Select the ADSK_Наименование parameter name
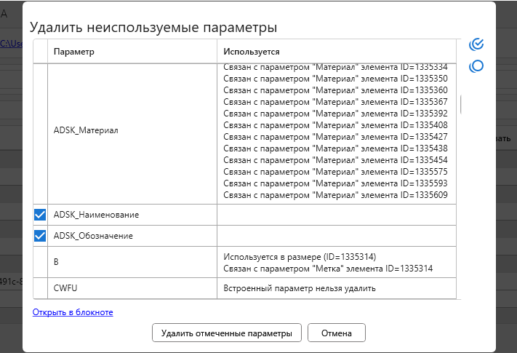Screen dimensions: 517x353 point(96,215)
